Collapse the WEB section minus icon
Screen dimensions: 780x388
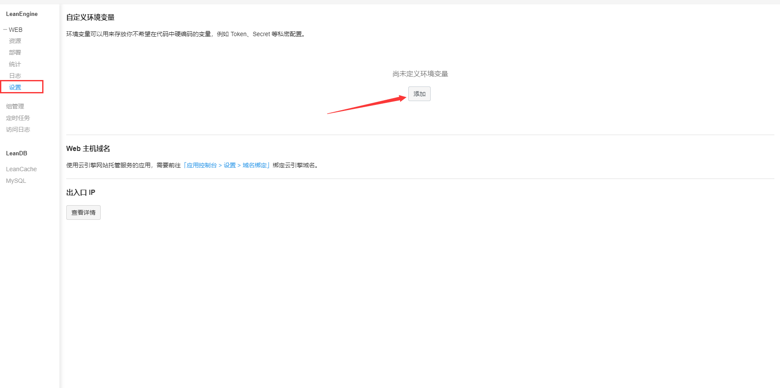tap(5, 30)
